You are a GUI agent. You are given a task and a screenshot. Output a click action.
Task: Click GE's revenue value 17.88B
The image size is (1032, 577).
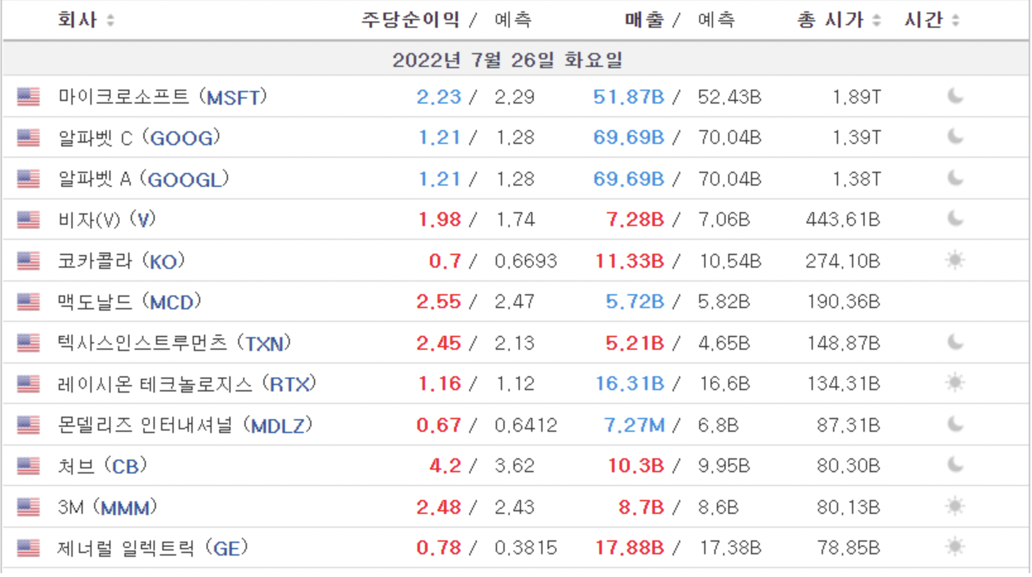click(630, 548)
